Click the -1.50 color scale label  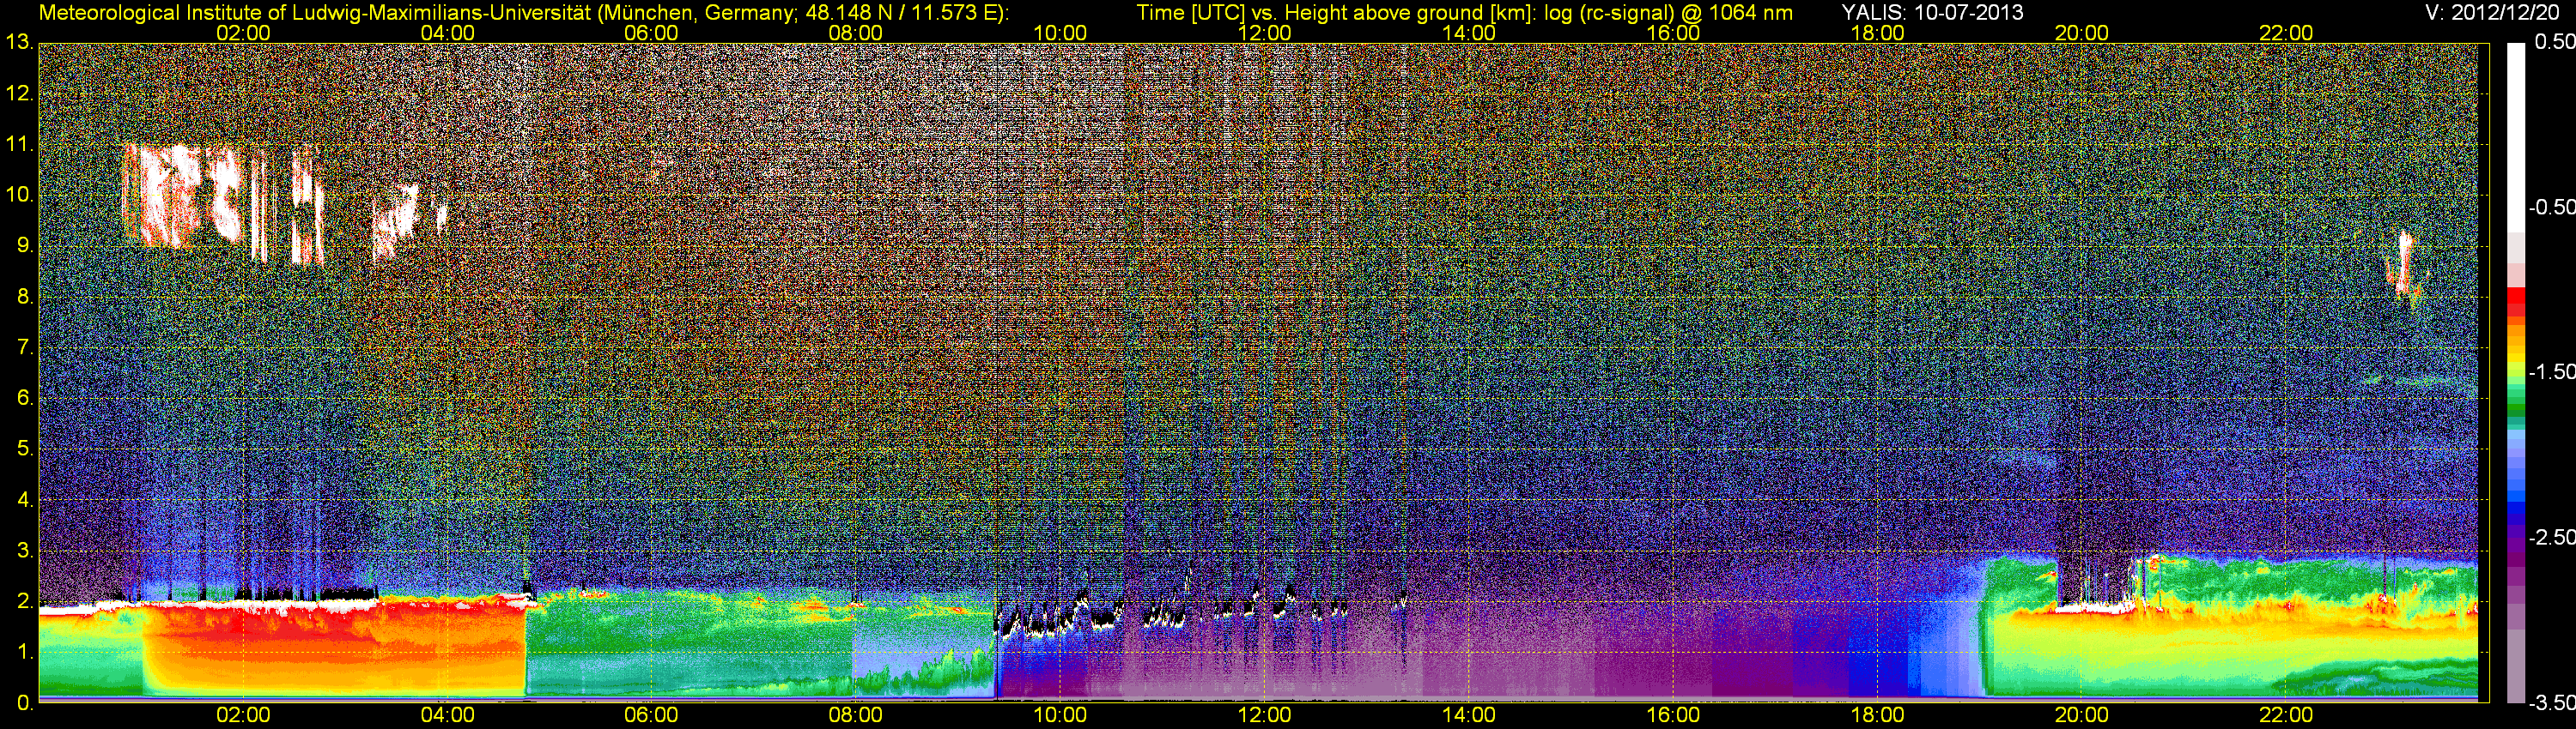coord(2551,372)
